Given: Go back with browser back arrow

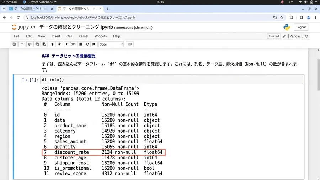Looking at the screenshot, I should pyautogui.click(x=5, y=17).
